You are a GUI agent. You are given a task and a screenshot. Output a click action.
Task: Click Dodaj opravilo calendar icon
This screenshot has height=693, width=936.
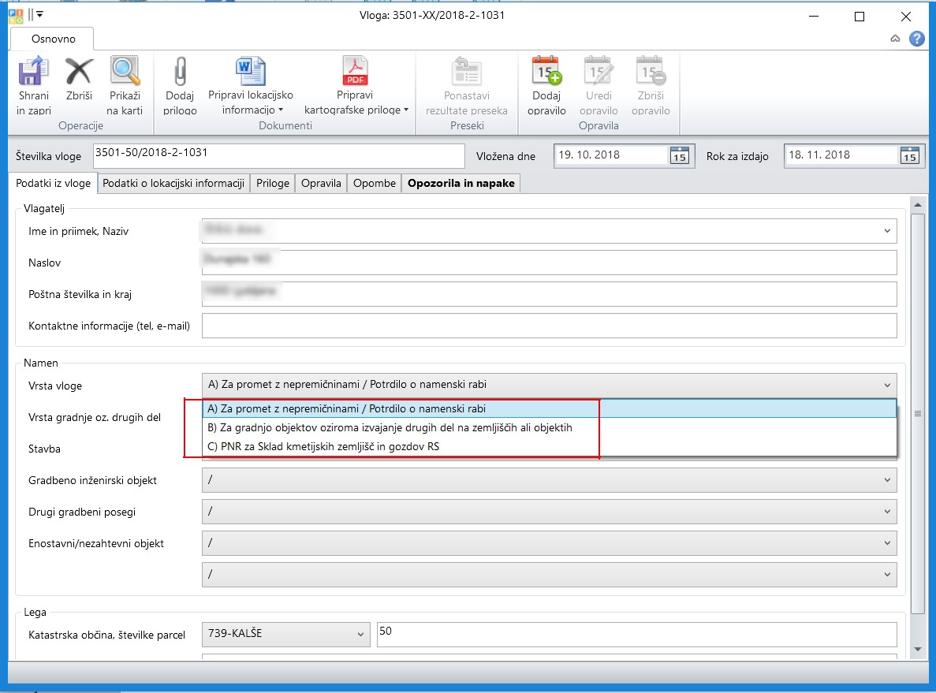(546, 73)
